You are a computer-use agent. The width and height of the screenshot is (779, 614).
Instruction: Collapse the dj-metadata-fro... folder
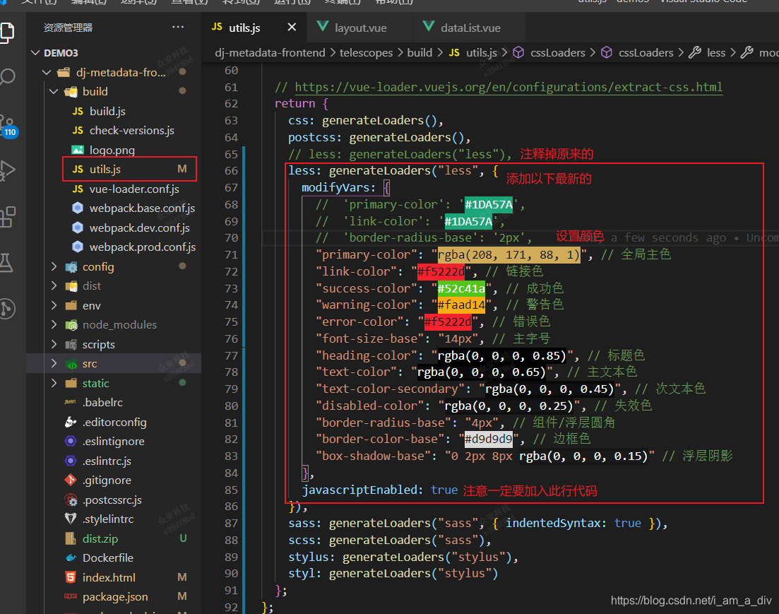(47, 73)
